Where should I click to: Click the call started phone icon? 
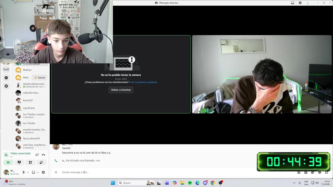point(56,161)
